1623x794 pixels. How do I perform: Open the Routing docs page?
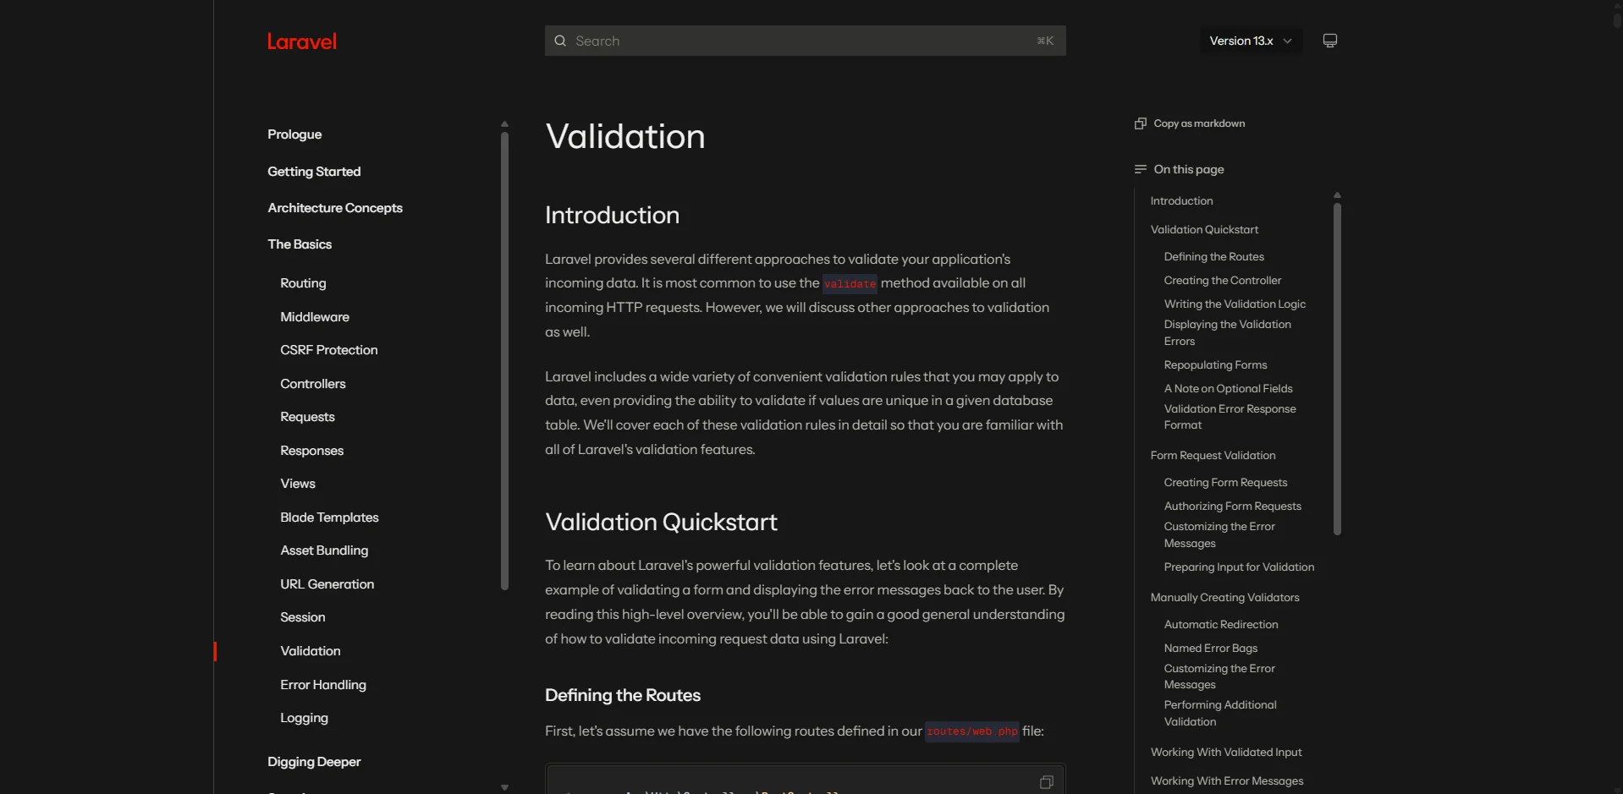pos(303,283)
